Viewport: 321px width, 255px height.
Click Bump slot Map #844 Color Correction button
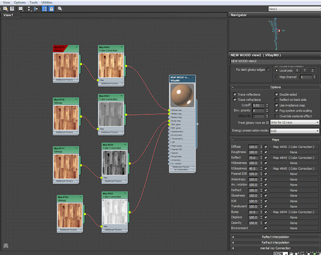293,212
